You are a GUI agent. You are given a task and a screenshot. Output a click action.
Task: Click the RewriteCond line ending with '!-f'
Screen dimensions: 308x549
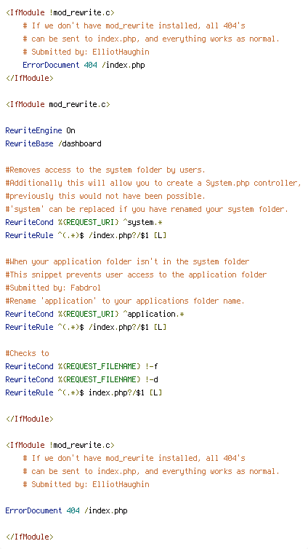[81, 366]
